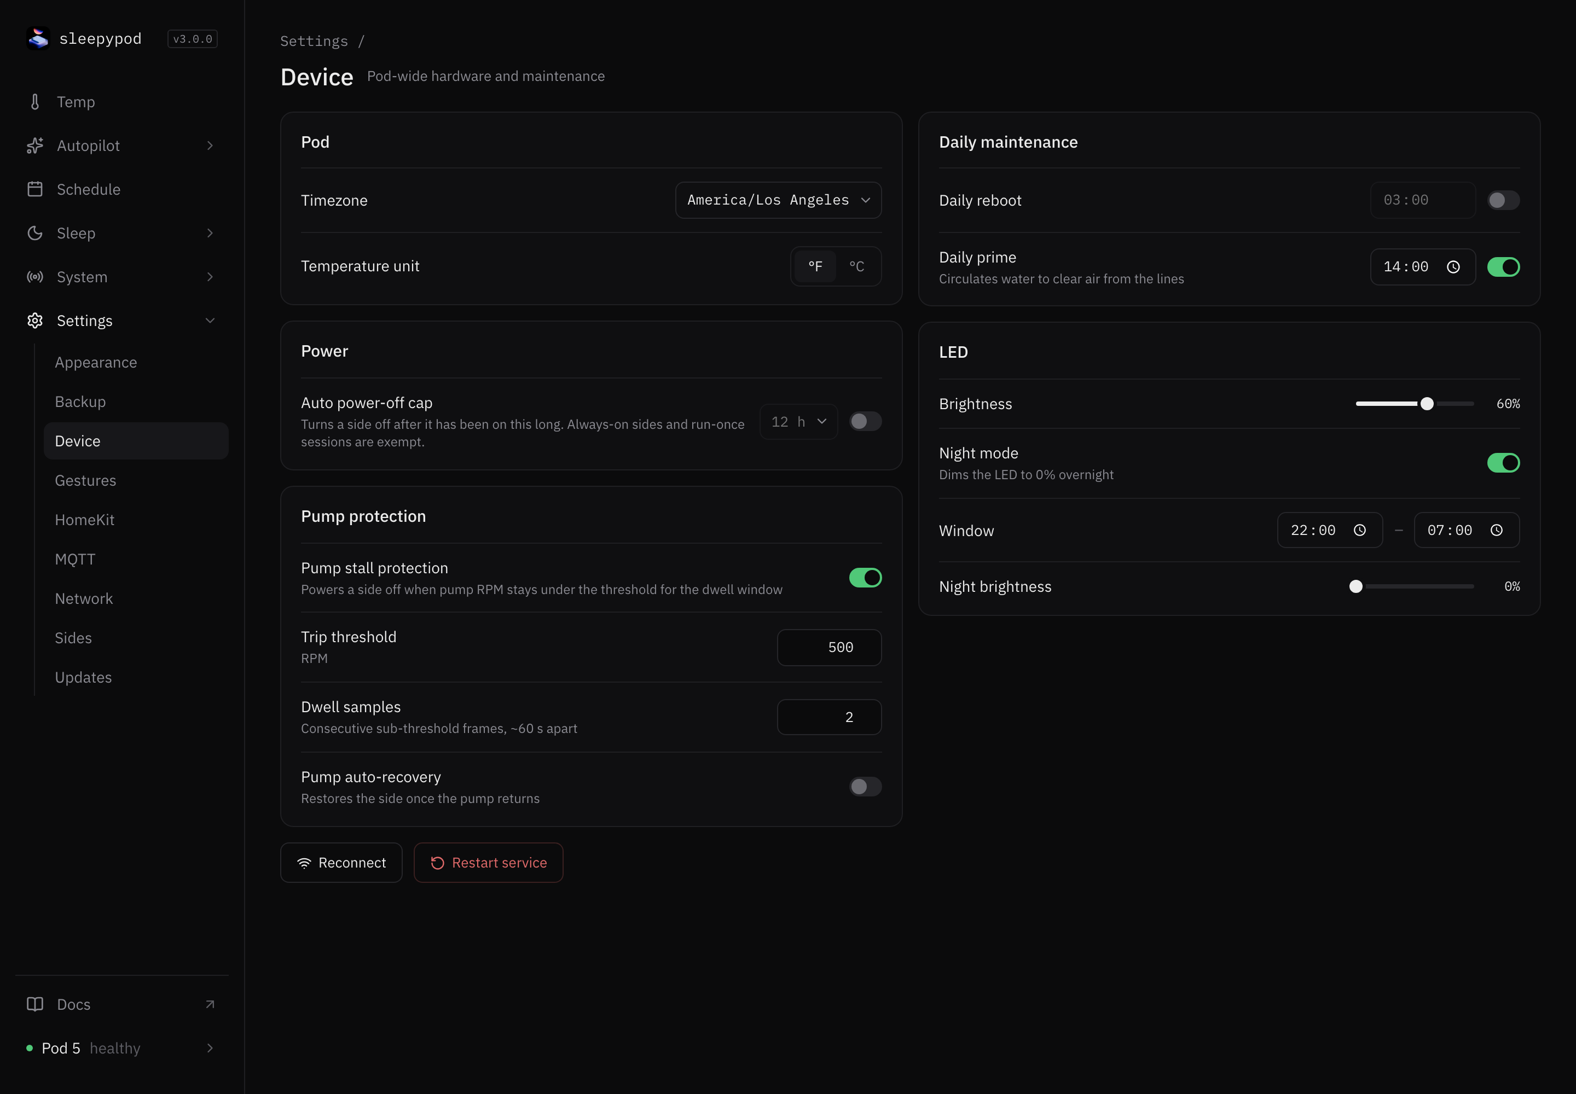Image resolution: width=1576 pixels, height=1094 pixels.
Task: Click the Trip threshold 500 input field
Action: pos(829,648)
